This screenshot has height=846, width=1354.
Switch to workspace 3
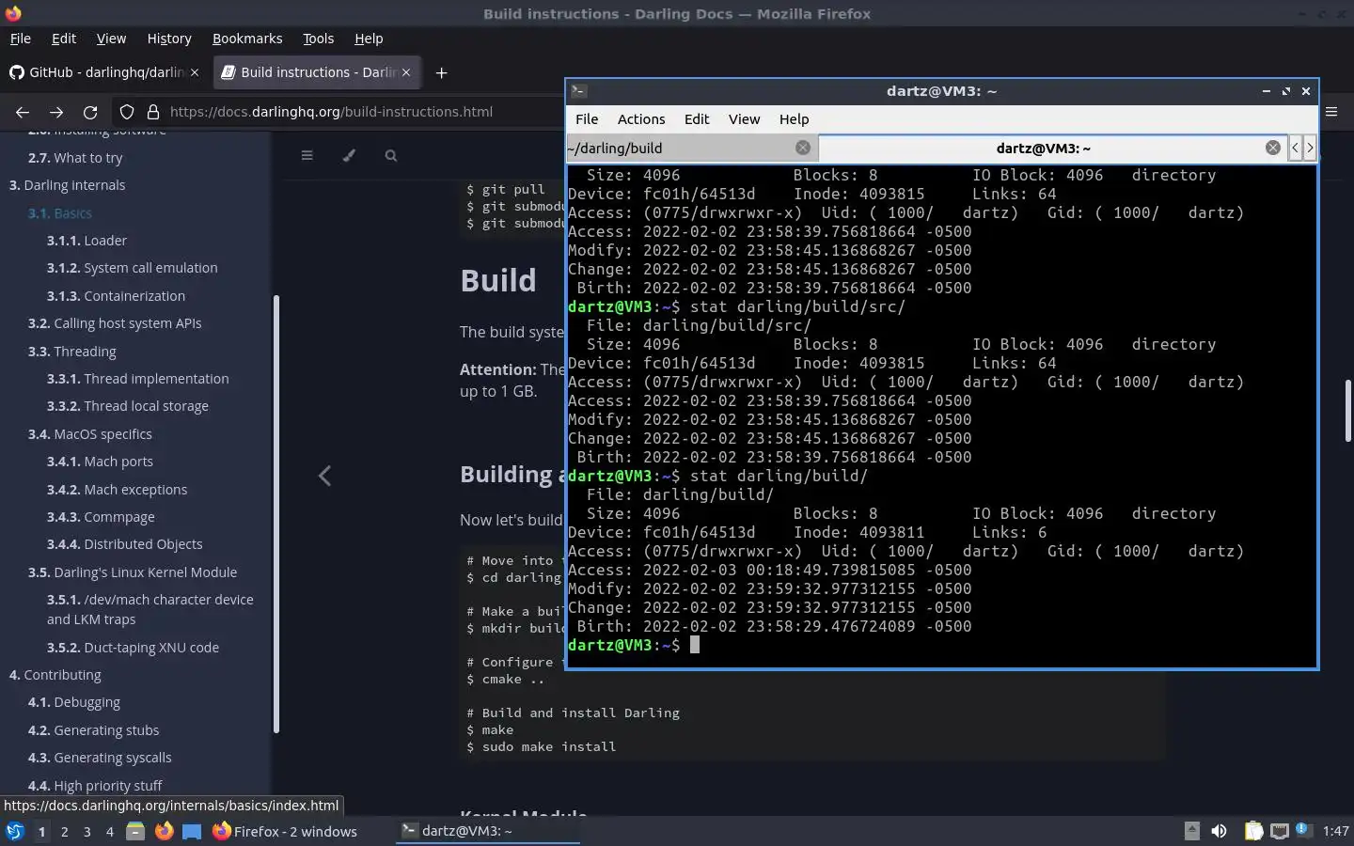(87, 831)
